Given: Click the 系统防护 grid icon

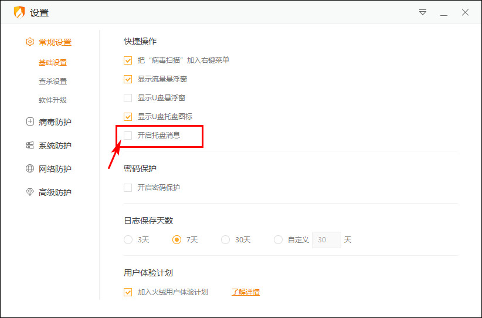Looking at the screenshot, I should point(30,146).
